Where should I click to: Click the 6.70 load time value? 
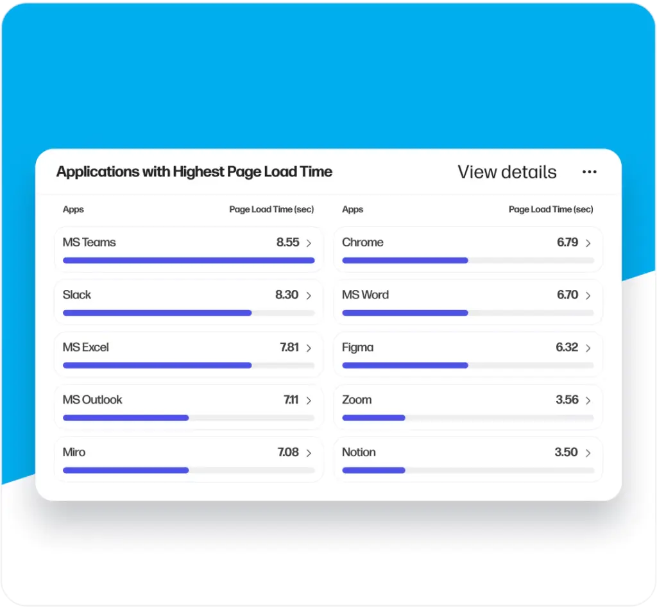point(567,295)
